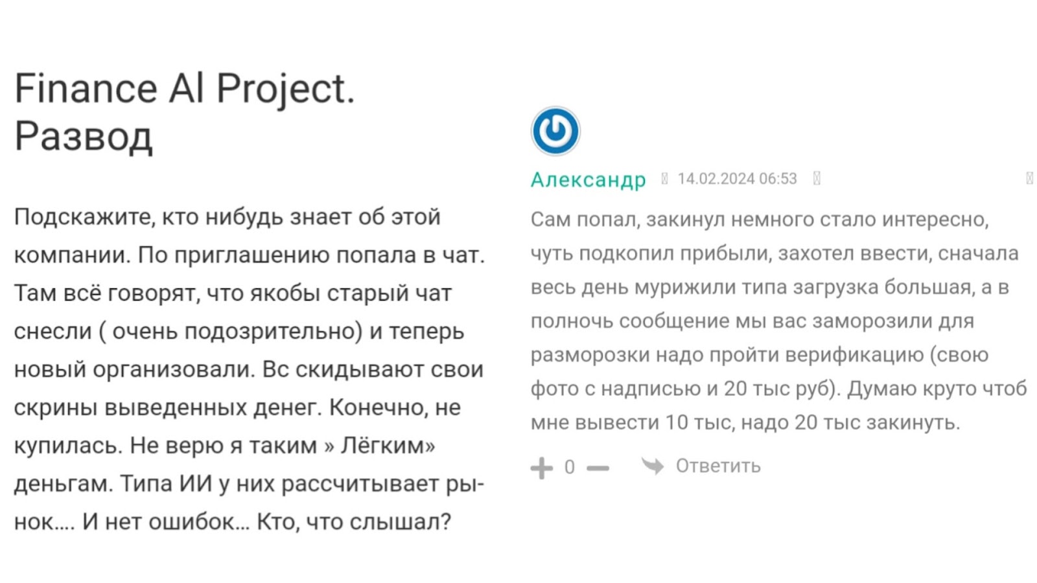The image size is (1037, 583).
Task: Click the 14.02.2024 06:53 timestamp
Action: pos(737,179)
